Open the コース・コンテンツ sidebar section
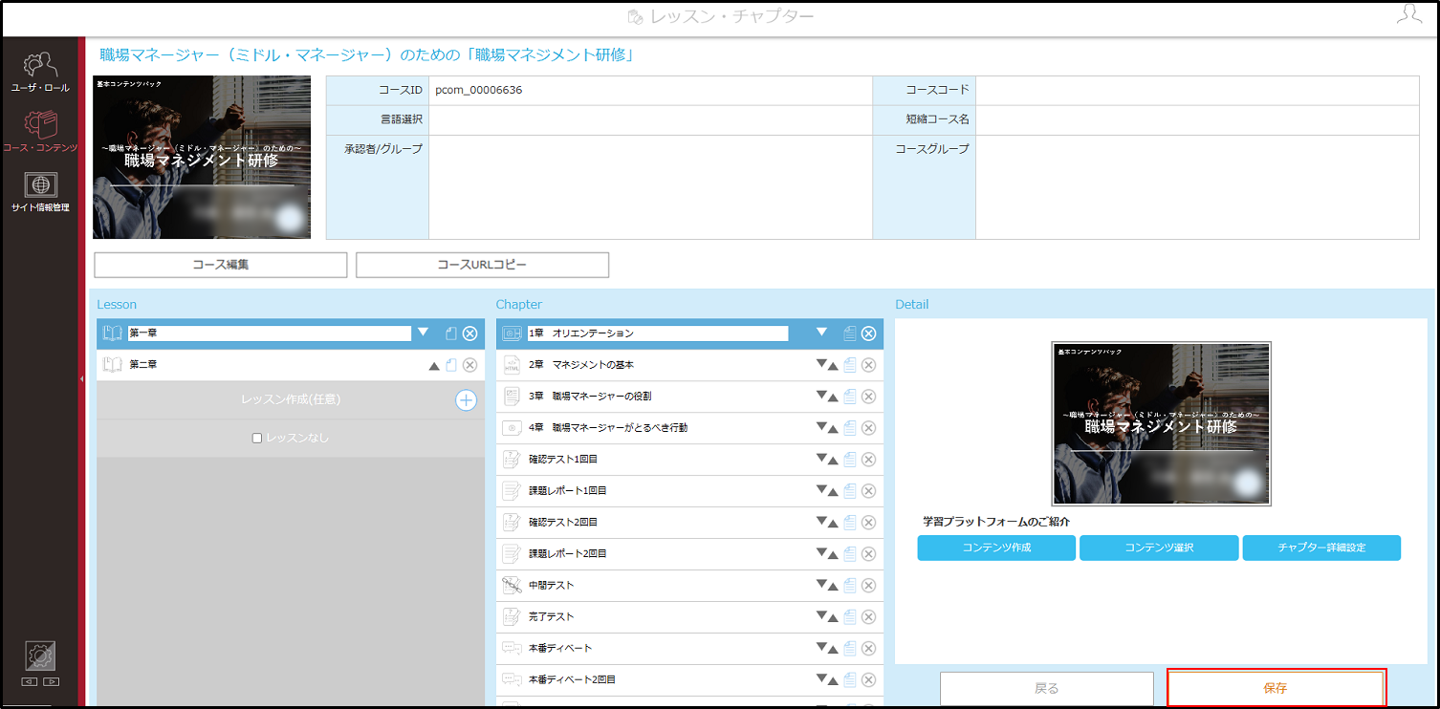The image size is (1440, 709). tap(40, 132)
